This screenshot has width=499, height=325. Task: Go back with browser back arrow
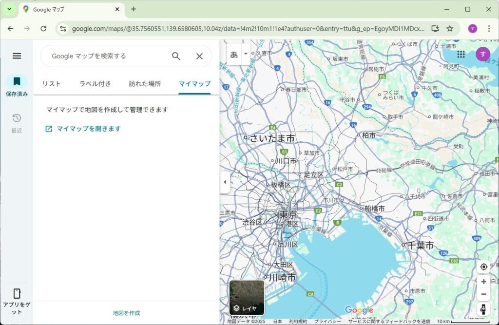tap(11, 29)
